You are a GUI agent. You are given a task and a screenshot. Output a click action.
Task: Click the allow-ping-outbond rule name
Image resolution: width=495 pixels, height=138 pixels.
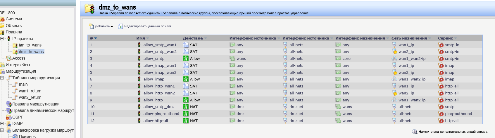161,114
